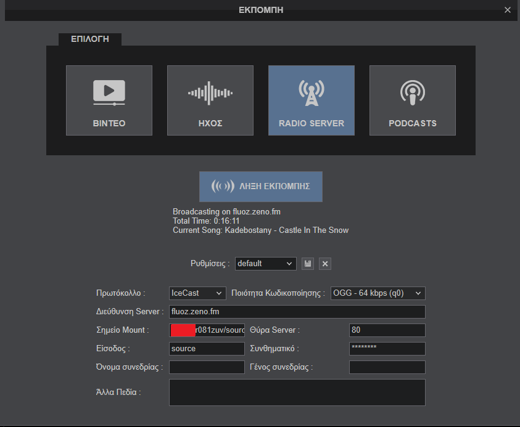Viewport: 520px width, 427px height.
Task: Expand the Πρωτόκολλο IceCast dropdown
Action: click(197, 293)
